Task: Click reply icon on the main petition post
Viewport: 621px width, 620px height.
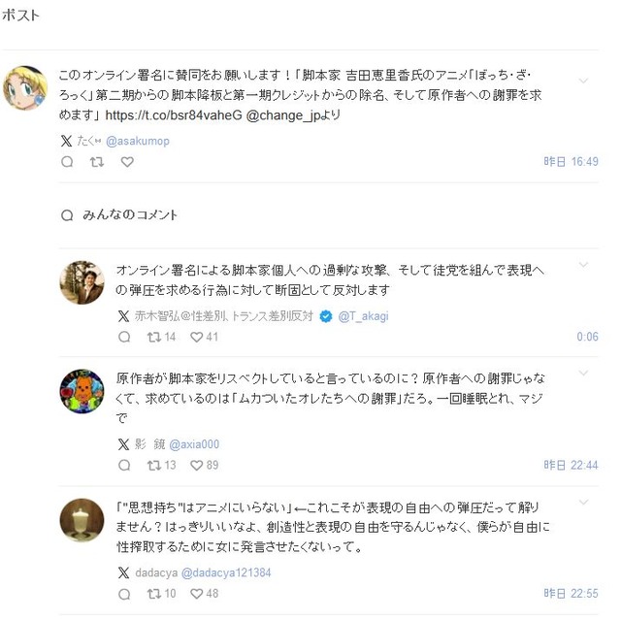Action: [67, 162]
